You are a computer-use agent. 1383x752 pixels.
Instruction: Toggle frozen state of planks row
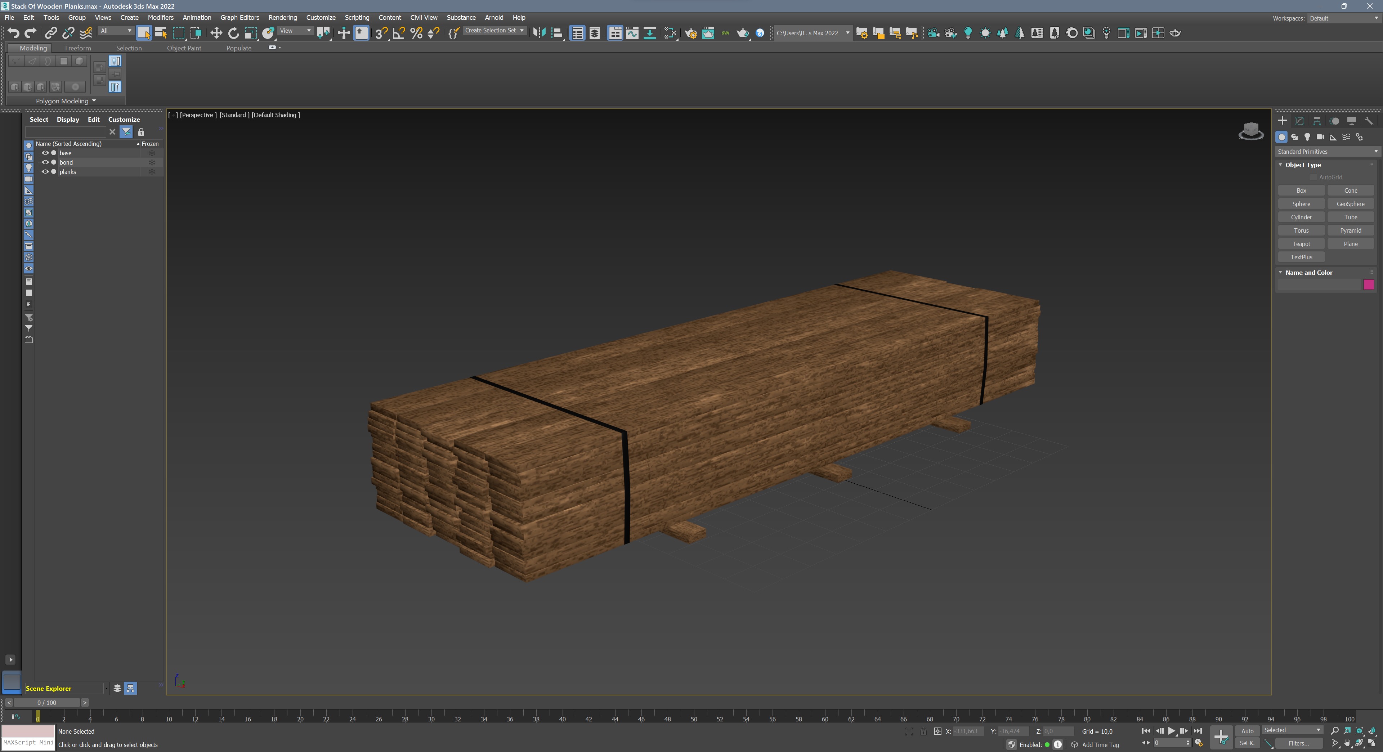point(152,172)
